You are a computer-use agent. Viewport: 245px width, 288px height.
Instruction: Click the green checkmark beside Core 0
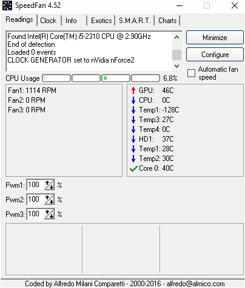[x=133, y=168]
